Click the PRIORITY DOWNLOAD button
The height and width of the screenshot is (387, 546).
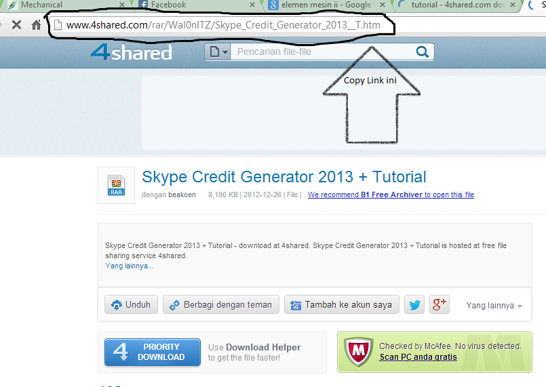(x=153, y=352)
